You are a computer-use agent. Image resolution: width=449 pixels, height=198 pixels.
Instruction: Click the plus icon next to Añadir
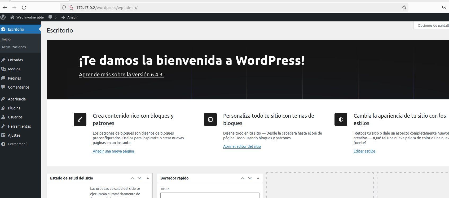point(63,17)
